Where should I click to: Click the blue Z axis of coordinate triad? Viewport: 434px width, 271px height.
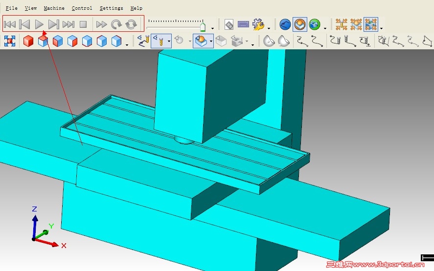click(35, 227)
